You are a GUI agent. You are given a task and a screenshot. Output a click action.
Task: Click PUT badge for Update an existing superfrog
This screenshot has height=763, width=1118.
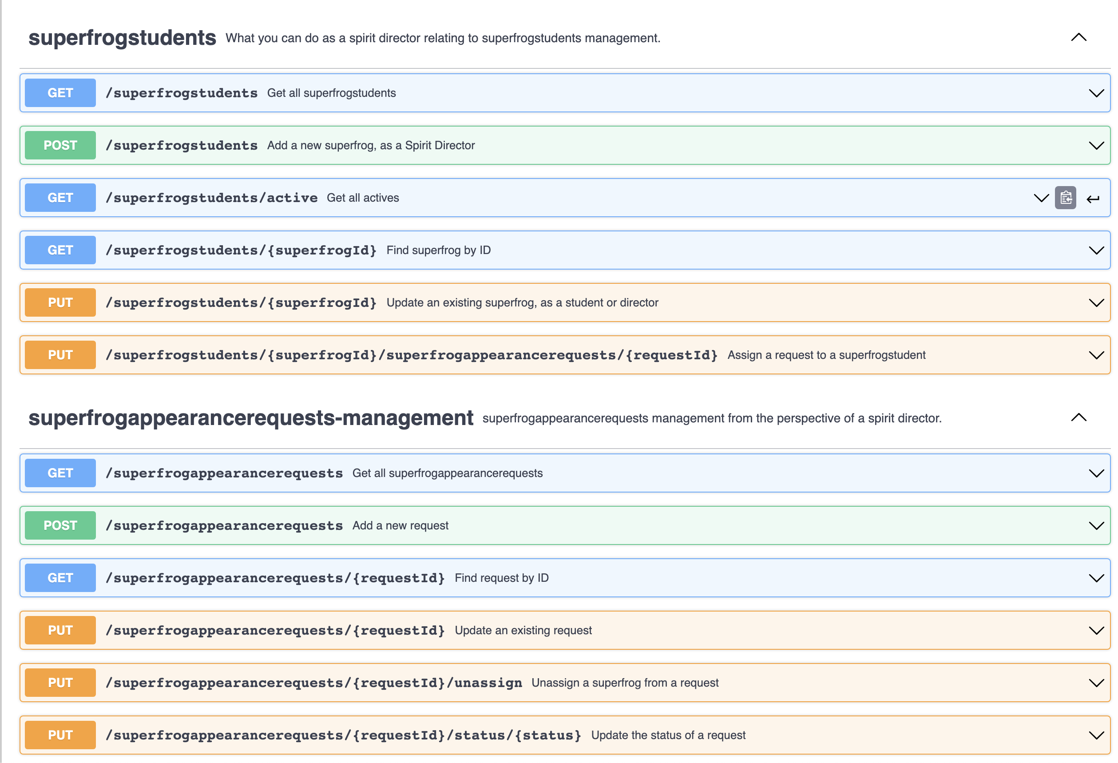click(60, 302)
